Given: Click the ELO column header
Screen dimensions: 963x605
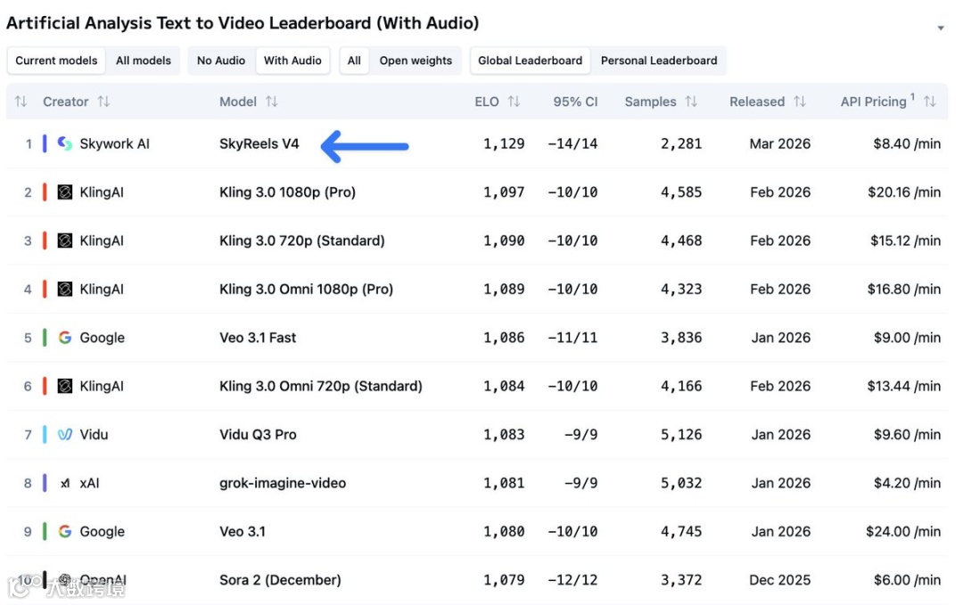Looking at the screenshot, I should (487, 102).
